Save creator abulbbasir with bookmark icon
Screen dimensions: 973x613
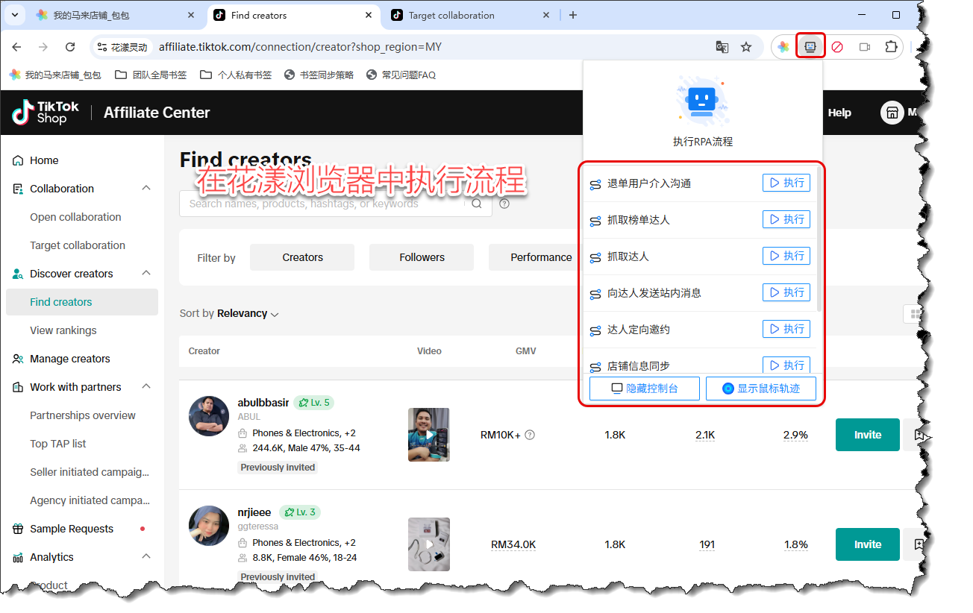click(x=919, y=435)
